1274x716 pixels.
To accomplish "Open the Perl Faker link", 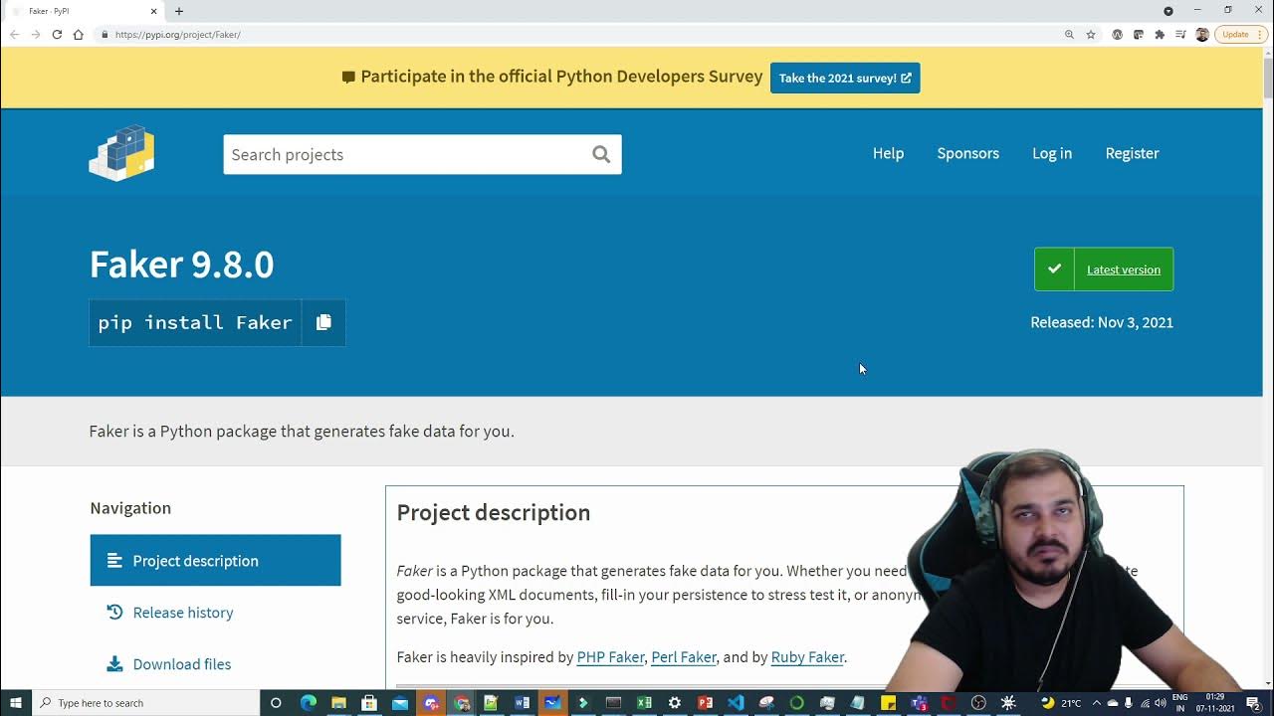I will [684, 657].
